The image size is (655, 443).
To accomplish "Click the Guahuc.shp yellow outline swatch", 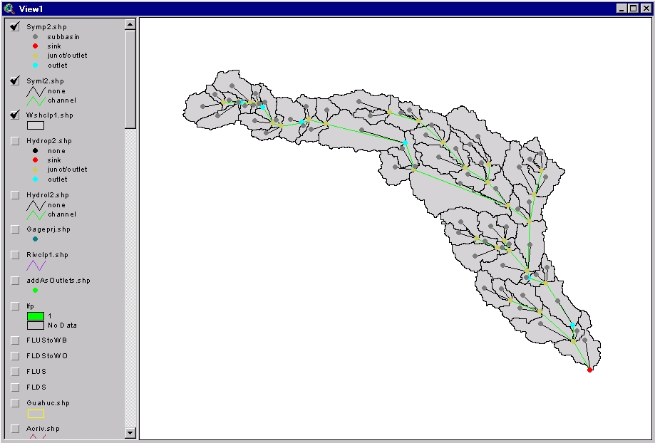I will point(36,414).
